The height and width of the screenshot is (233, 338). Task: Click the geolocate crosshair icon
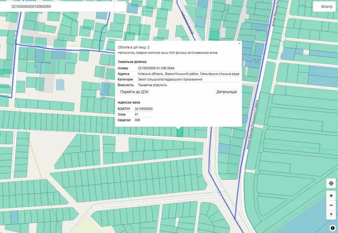click(x=331, y=183)
